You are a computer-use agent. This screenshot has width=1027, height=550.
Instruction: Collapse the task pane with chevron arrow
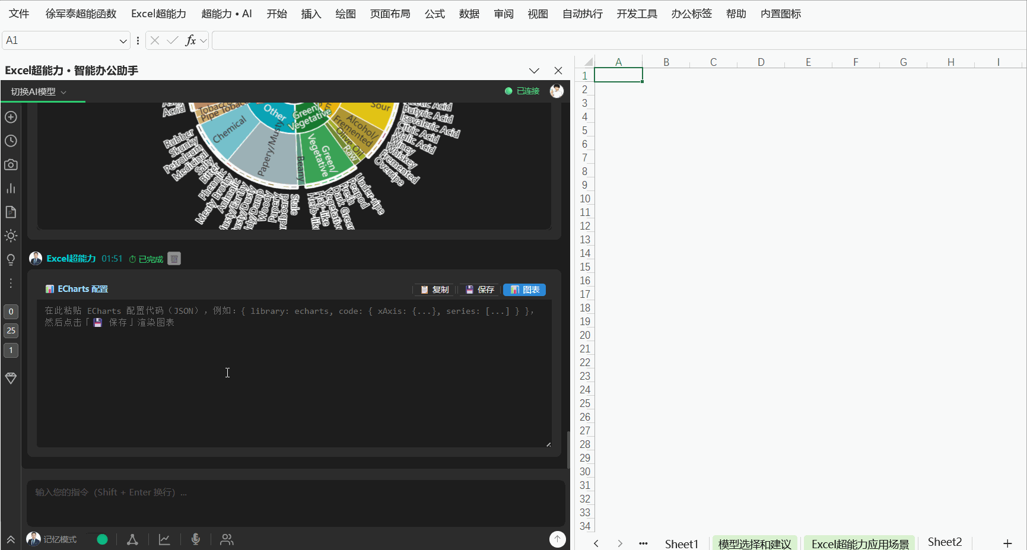(x=534, y=71)
